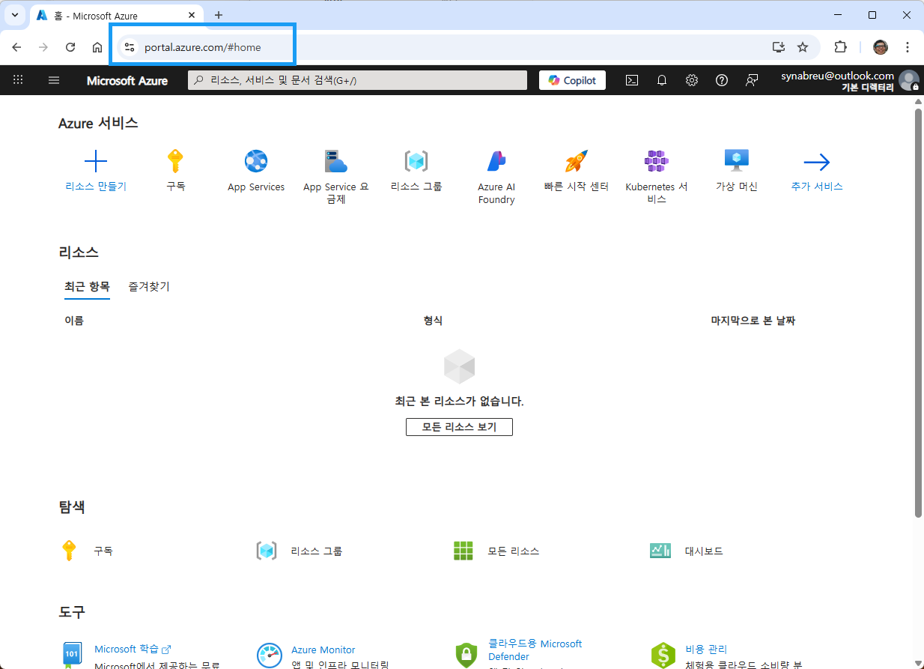924x669 pixels.
Task: Click the page vertical scrollbar
Action: [919, 312]
